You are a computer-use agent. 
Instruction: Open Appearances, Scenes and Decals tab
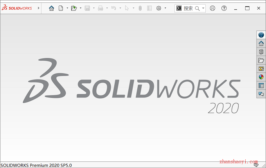pos(261,77)
